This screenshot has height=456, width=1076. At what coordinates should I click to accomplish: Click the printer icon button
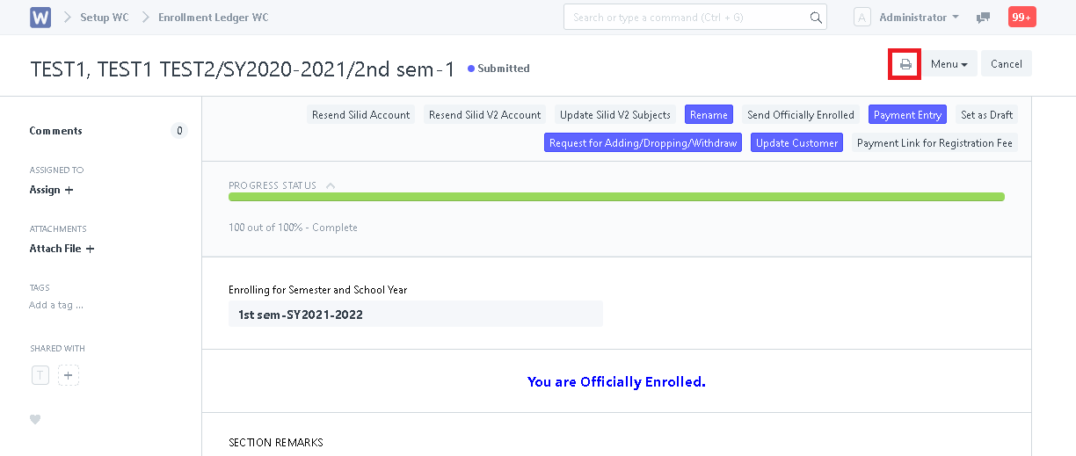tap(905, 64)
